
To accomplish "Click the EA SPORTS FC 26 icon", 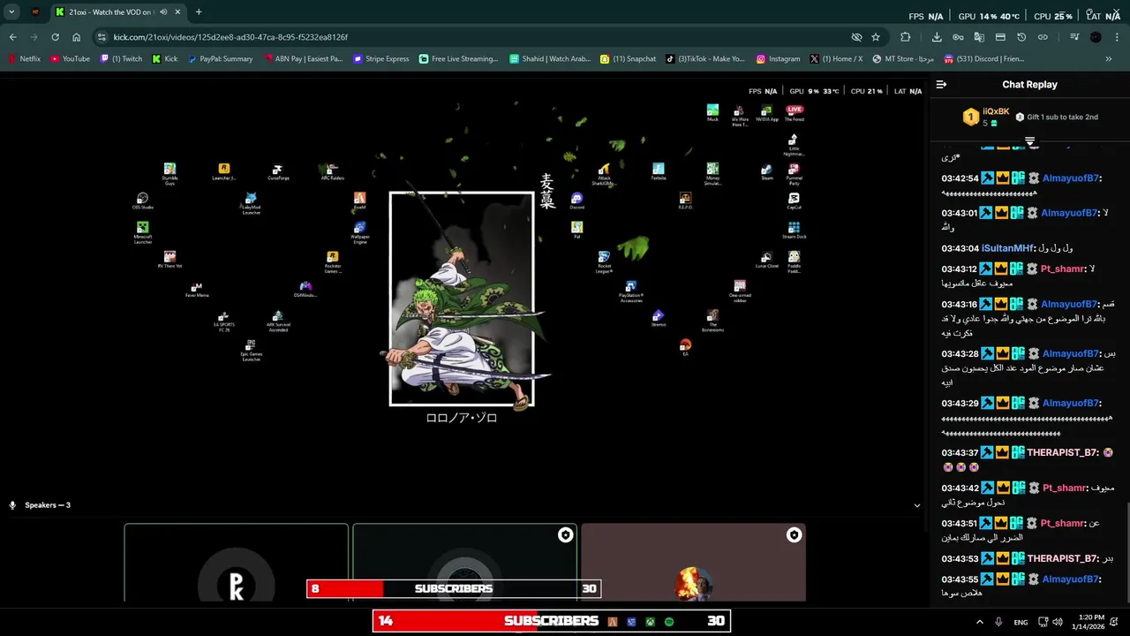I will (223, 321).
